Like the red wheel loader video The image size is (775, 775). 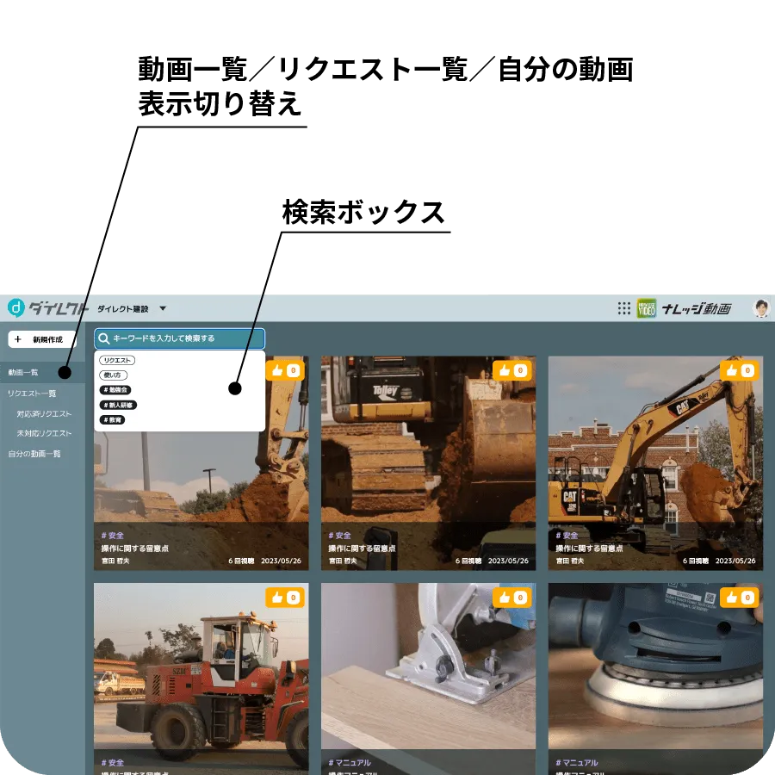coord(284,598)
